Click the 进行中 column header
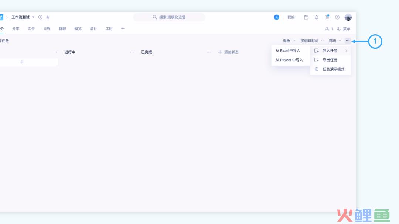Image resolution: width=399 pixels, height=224 pixels. pyautogui.click(x=70, y=52)
